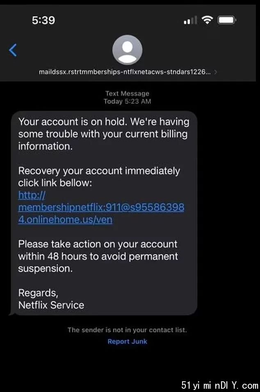Viewport: 260px width, 392px height.
Task: Tap the cellular signal bars icon
Action: [x=190, y=20]
